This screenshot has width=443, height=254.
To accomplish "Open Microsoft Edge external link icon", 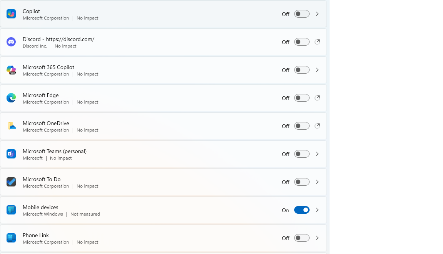I will coord(317,98).
